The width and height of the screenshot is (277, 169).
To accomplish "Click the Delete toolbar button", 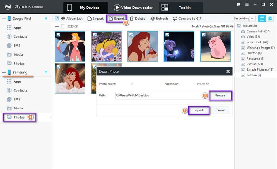I will (137, 19).
